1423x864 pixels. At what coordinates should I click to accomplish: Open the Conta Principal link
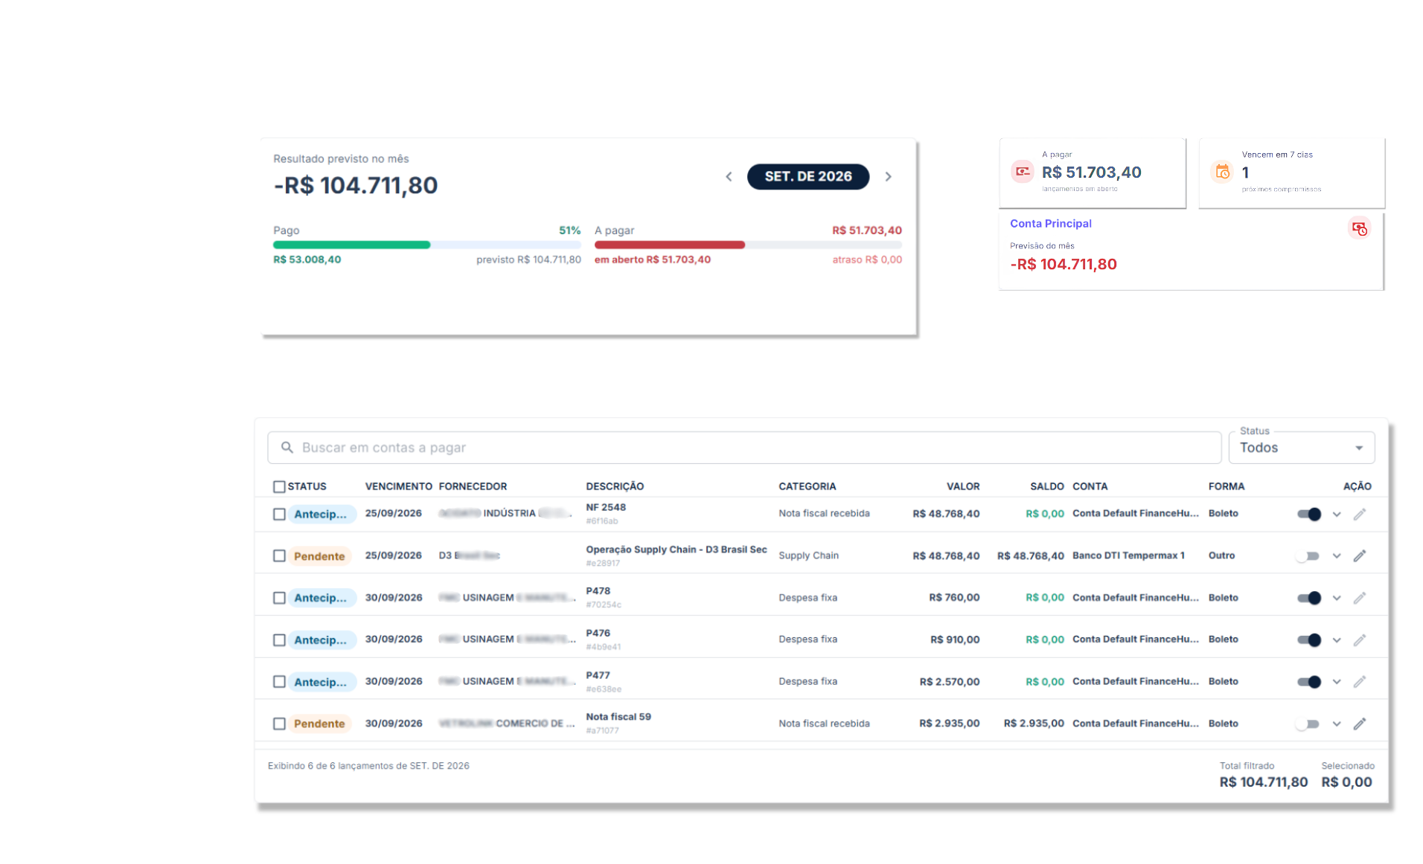click(x=1050, y=223)
